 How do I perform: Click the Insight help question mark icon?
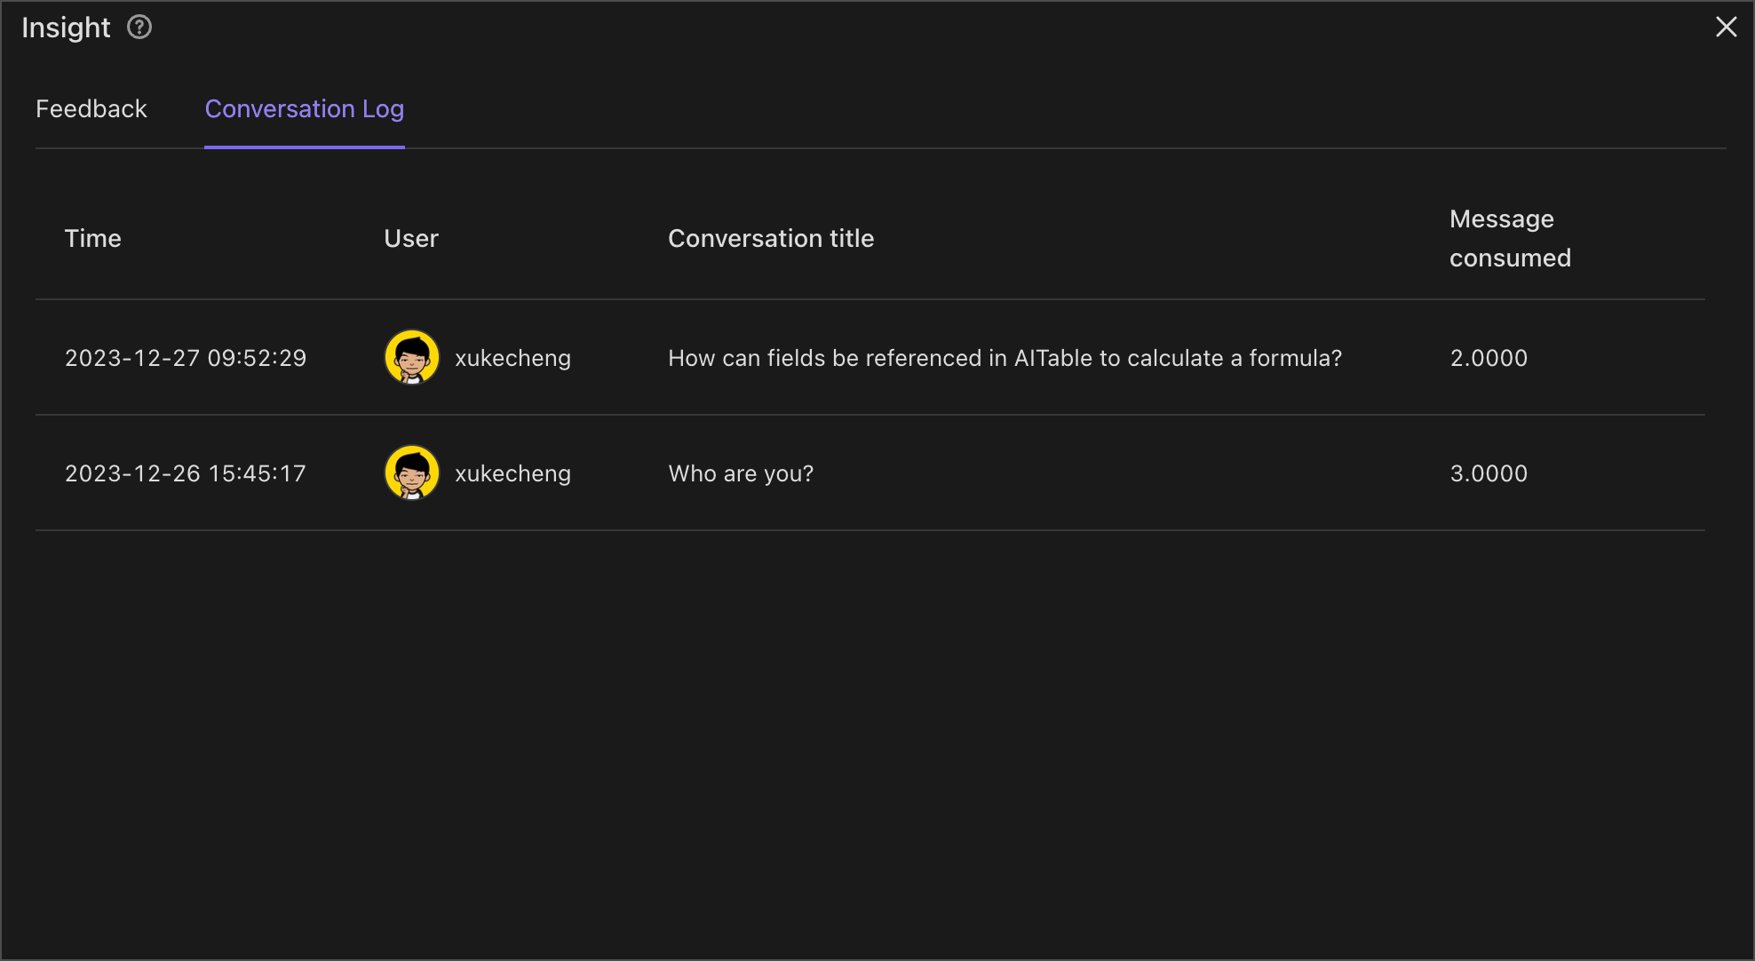pyautogui.click(x=139, y=28)
